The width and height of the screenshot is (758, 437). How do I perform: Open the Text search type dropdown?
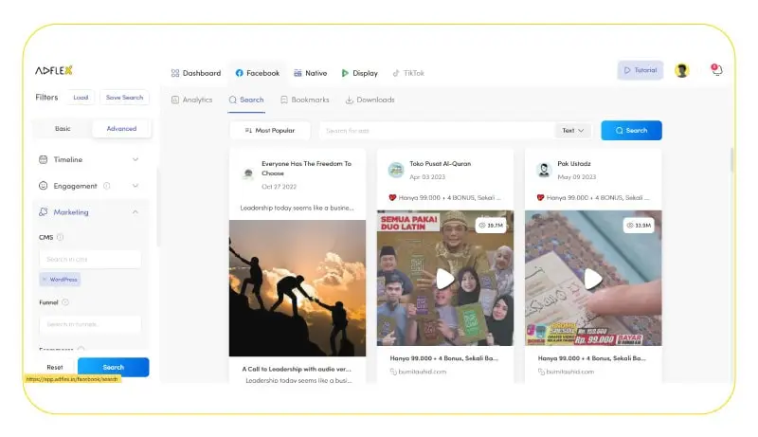[573, 131]
